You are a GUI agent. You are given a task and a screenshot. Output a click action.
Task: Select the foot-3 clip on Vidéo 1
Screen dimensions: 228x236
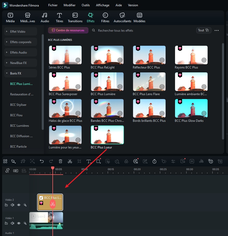click(46, 221)
